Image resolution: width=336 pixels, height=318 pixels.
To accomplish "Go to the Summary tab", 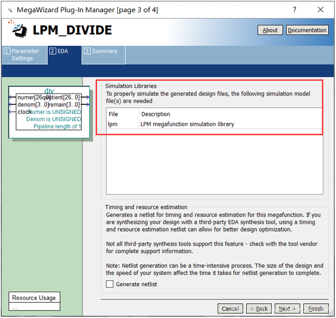I will tap(104, 55).
